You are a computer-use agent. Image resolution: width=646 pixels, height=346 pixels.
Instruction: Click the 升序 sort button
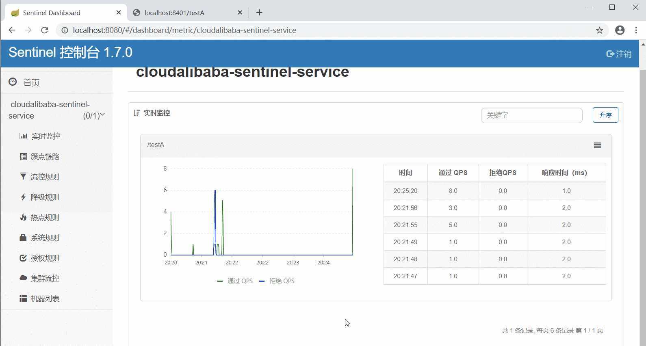pyautogui.click(x=605, y=115)
